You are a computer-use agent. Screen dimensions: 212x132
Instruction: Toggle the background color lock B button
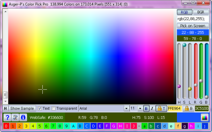pyautogui.click(x=188, y=108)
